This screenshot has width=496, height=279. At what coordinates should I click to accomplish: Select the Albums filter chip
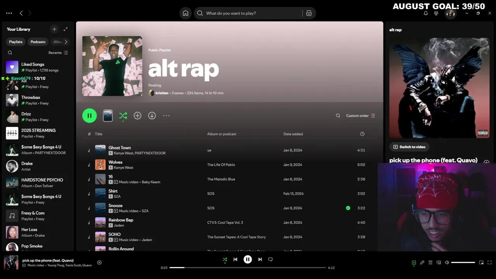[x=57, y=42]
